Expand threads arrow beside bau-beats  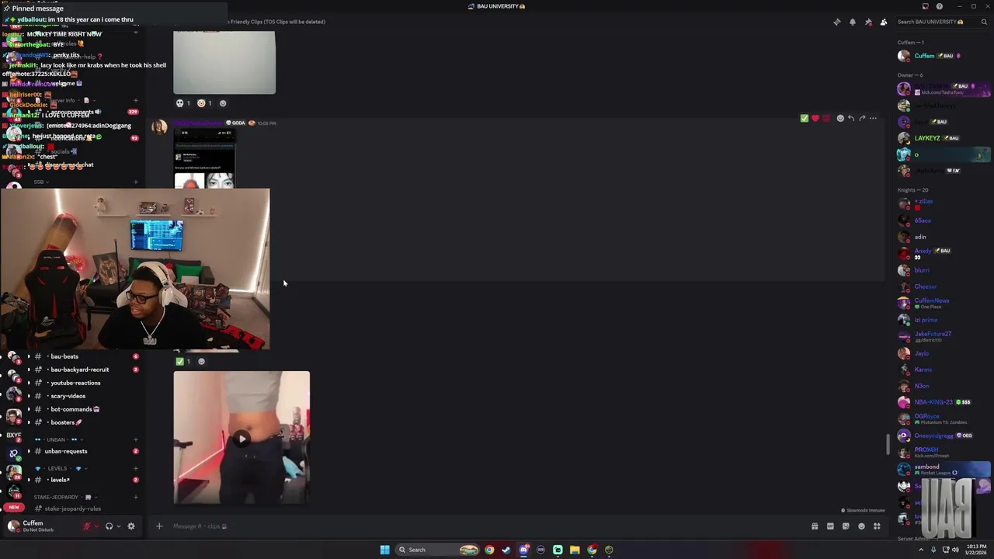(x=29, y=356)
